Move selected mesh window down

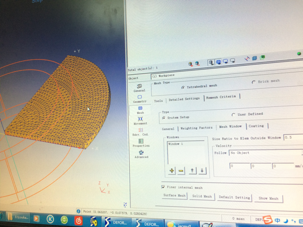[202, 171]
